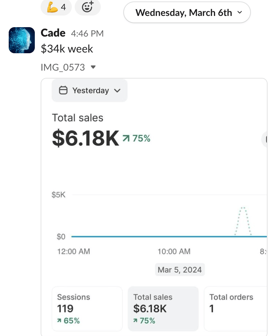Collapse the IMG_0573 attachment with its triangle

[93, 67]
